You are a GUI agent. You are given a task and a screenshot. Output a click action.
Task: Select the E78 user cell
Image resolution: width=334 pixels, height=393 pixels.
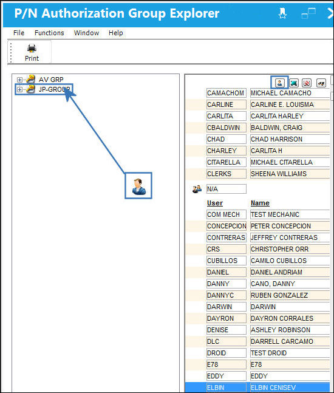[x=227, y=364]
